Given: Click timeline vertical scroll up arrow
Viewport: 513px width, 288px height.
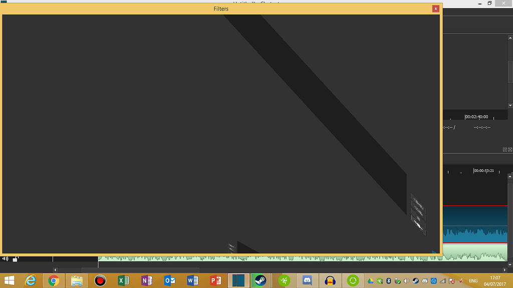Looking at the screenshot, I should [509, 176].
